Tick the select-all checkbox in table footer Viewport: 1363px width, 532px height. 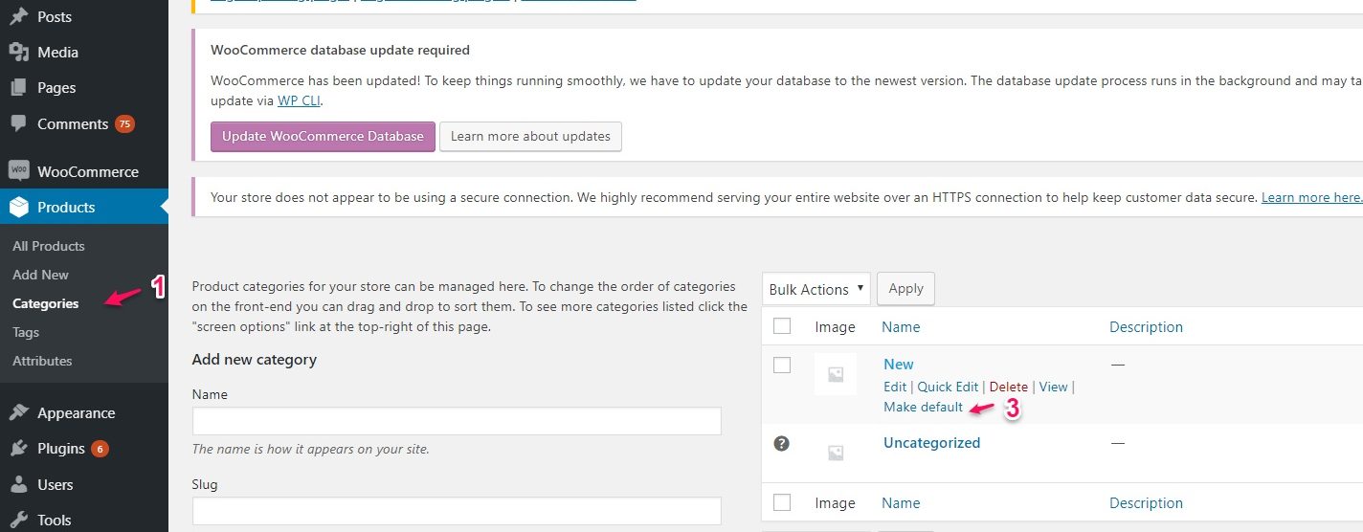pos(782,502)
